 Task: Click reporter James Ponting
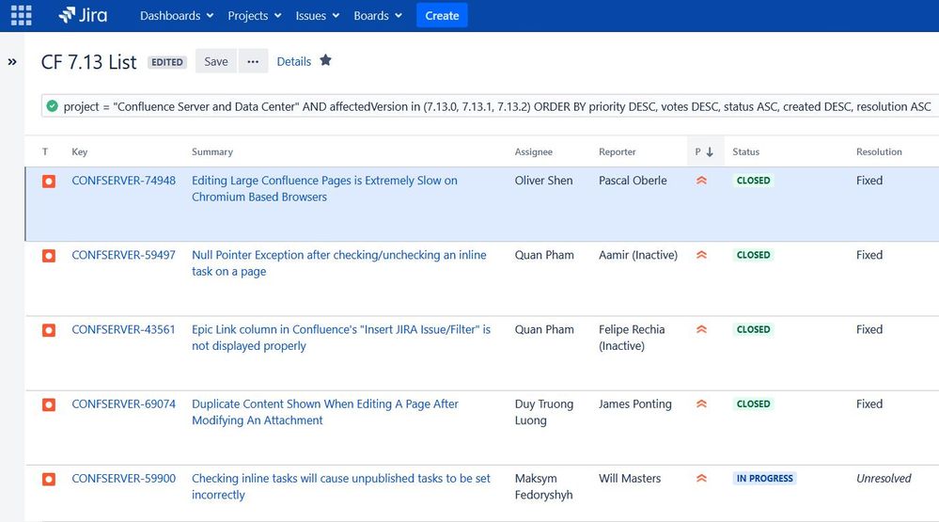pos(634,403)
